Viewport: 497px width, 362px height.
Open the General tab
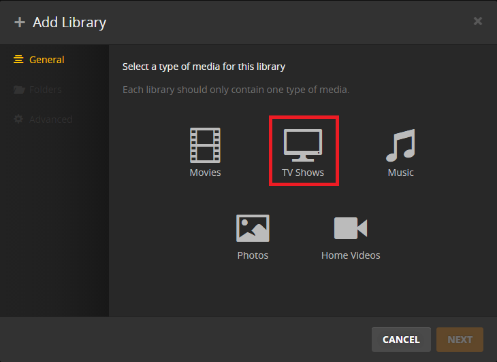(46, 60)
